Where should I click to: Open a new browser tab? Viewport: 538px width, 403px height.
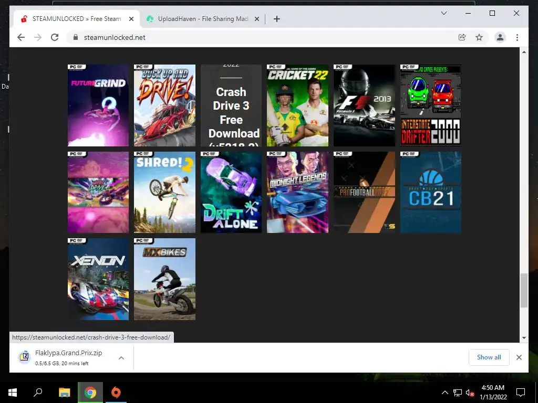tap(277, 19)
